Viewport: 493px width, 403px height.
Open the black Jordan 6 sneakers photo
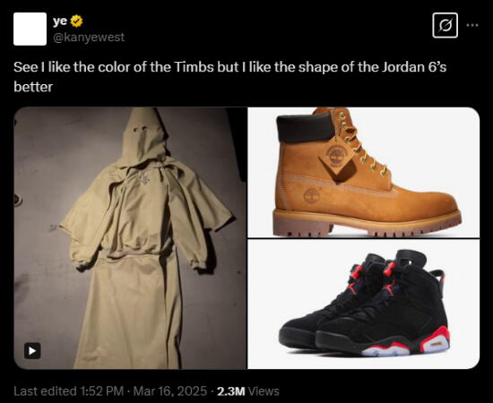(363, 304)
